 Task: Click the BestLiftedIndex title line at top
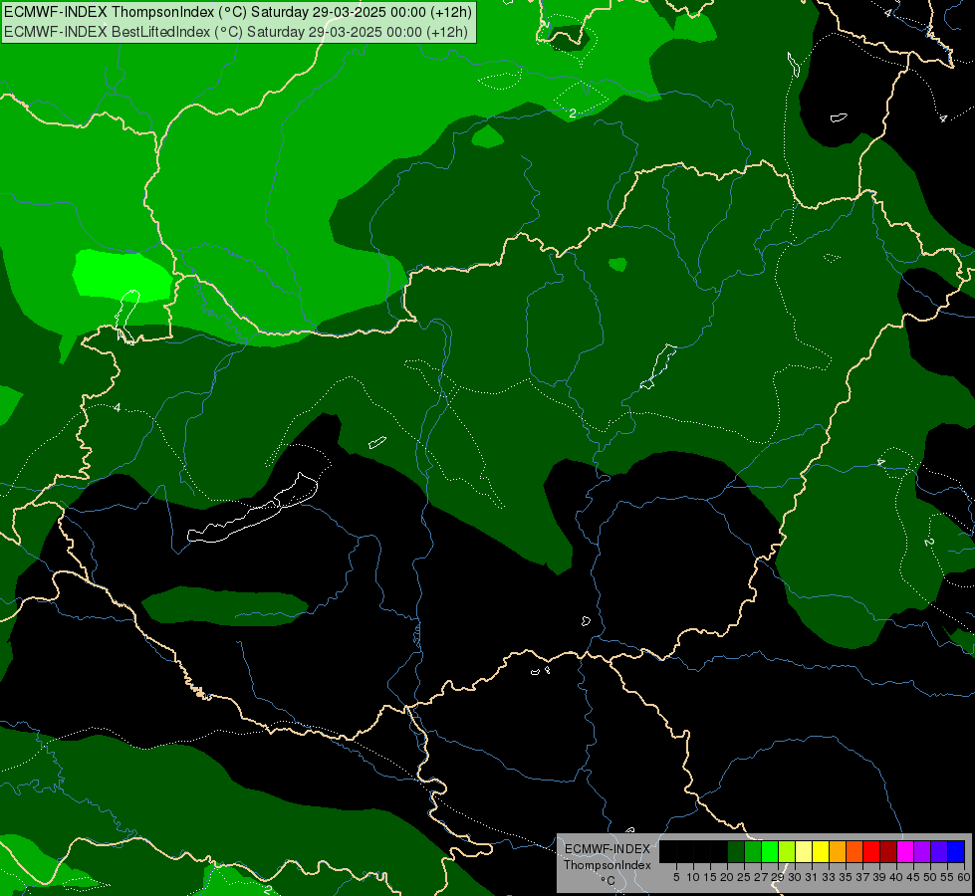236,32
